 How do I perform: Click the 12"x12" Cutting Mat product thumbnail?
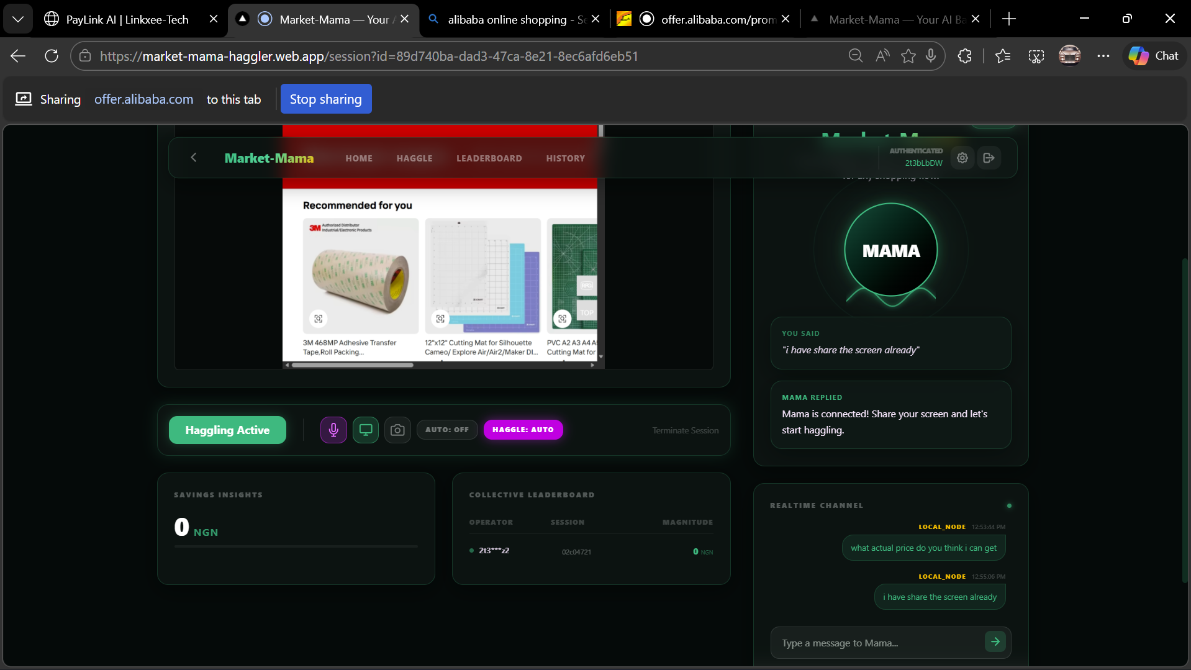point(482,276)
